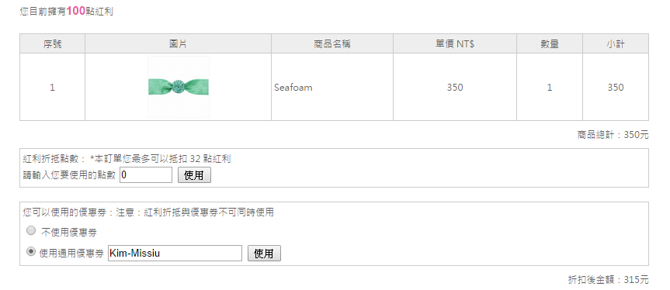The width and height of the screenshot is (670, 290).
Task: Click the 使用 button next to points field
Action: click(194, 175)
